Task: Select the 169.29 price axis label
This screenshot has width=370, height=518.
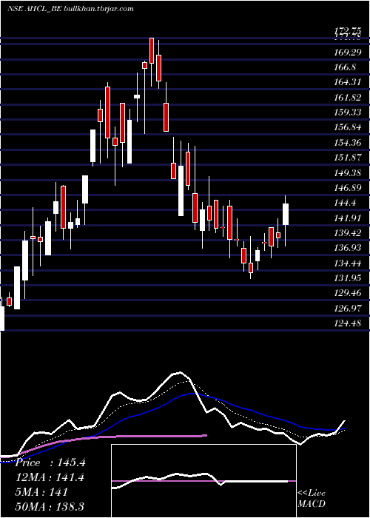Action: (347, 53)
